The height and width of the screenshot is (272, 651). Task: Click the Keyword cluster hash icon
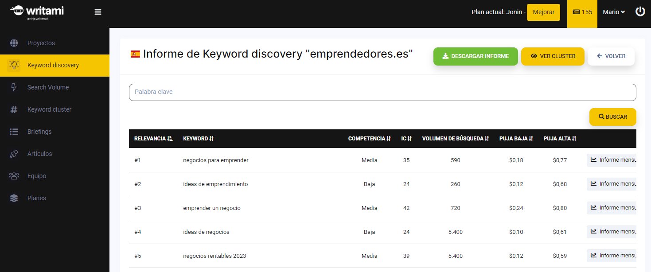pos(14,109)
